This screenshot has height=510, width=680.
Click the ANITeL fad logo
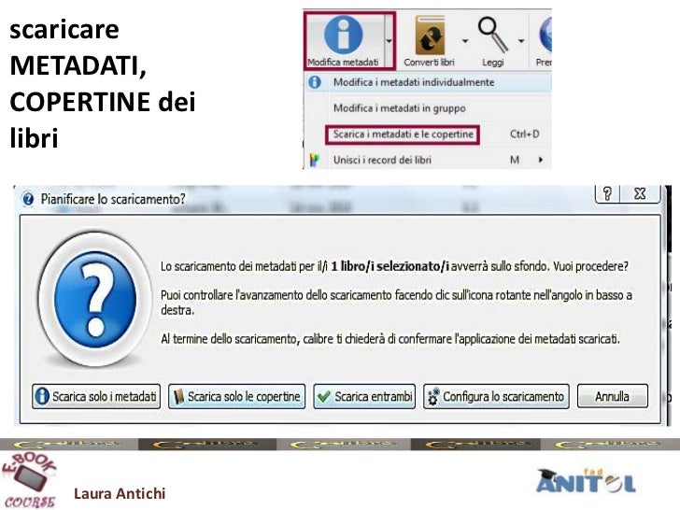586,481
